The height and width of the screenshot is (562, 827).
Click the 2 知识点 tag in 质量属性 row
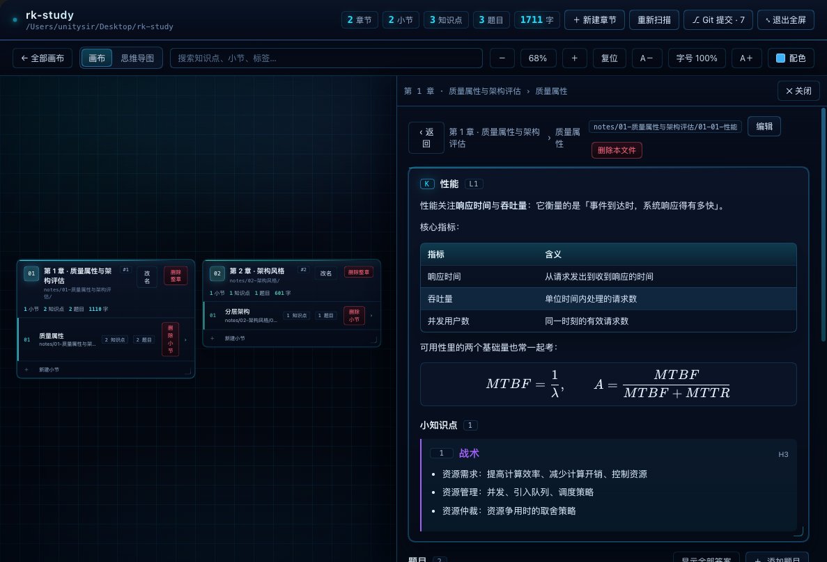click(114, 339)
